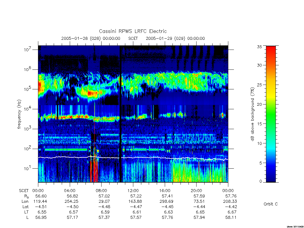Screen dimensions: 304x228
Task: Select the start timestamp '2005-01-28 (028) 00:00:00'
Action: tap(91, 38)
